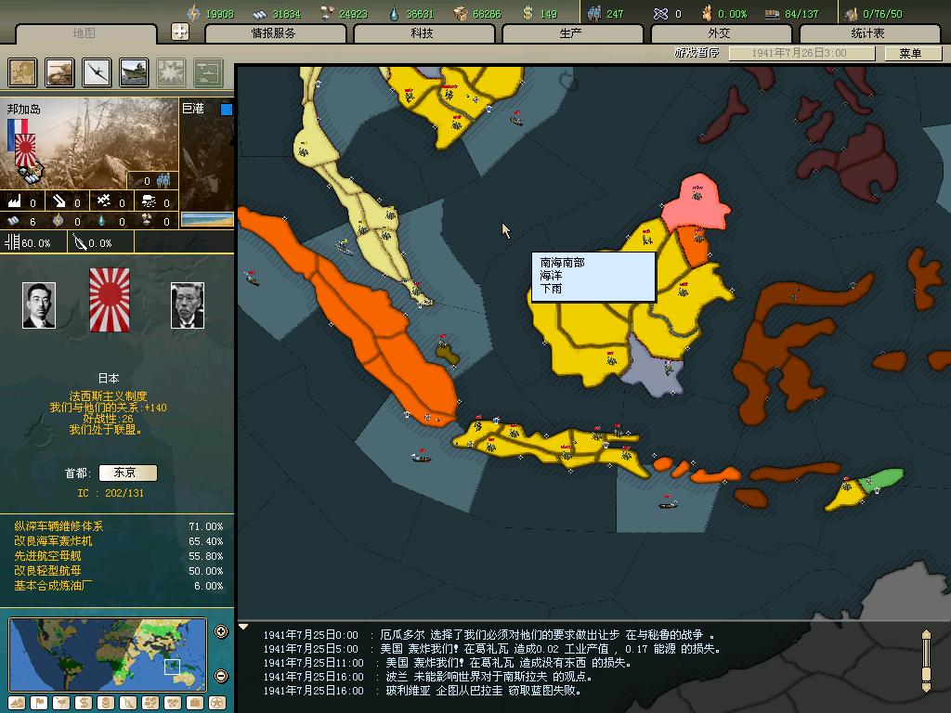Enable the seventh map mode region button
The width and height of the screenshot is (951, 713).
point(151,704)
